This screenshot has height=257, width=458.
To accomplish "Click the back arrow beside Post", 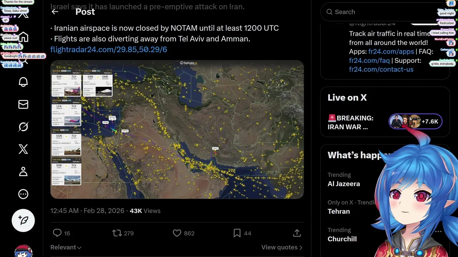I will pos(55,12).
